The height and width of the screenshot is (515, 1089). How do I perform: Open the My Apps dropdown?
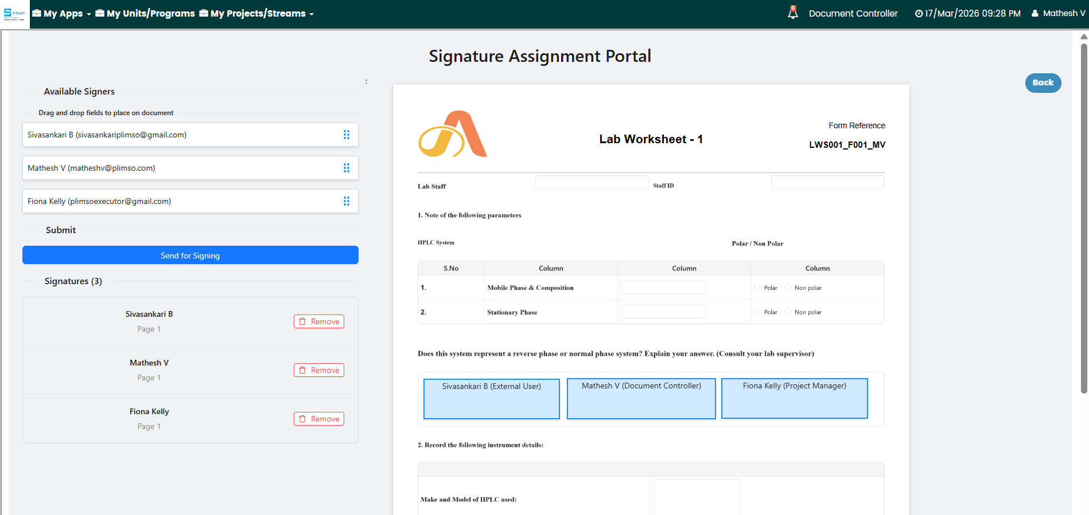tap(62, 14)
